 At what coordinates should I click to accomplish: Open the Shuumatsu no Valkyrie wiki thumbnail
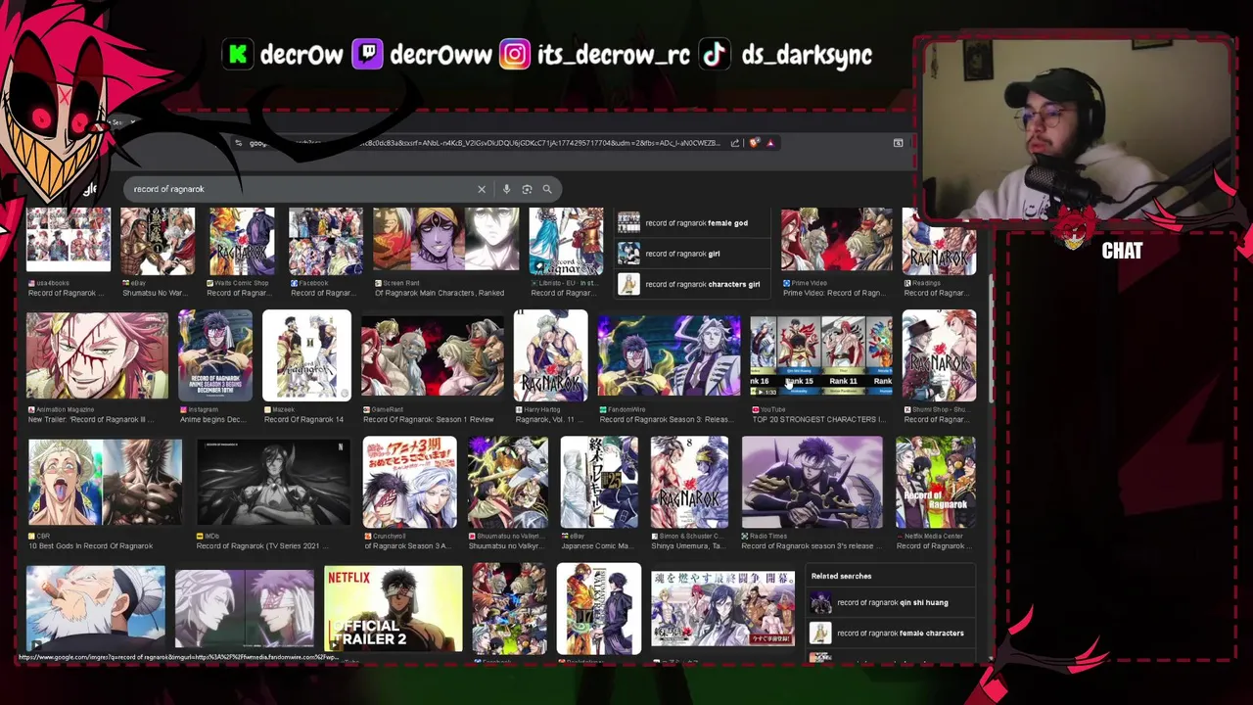pyautogui.click(x=508, y=483)
